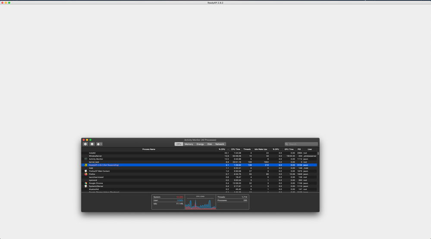Click the force quit process (X) toolbar icon
The width and height of the screenshot is (431, 239).
tap(85, 144)
